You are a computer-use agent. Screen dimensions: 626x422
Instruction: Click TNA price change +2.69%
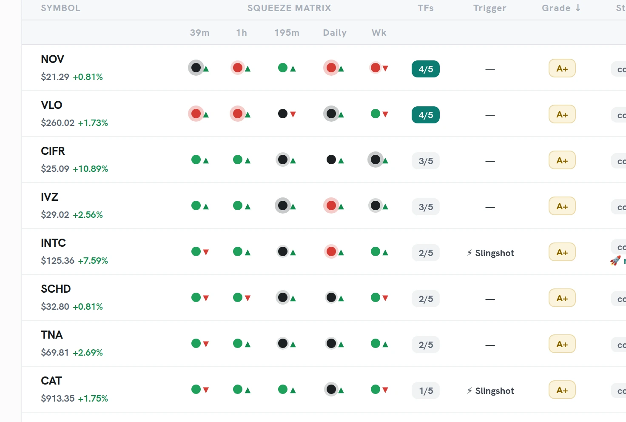88,353
